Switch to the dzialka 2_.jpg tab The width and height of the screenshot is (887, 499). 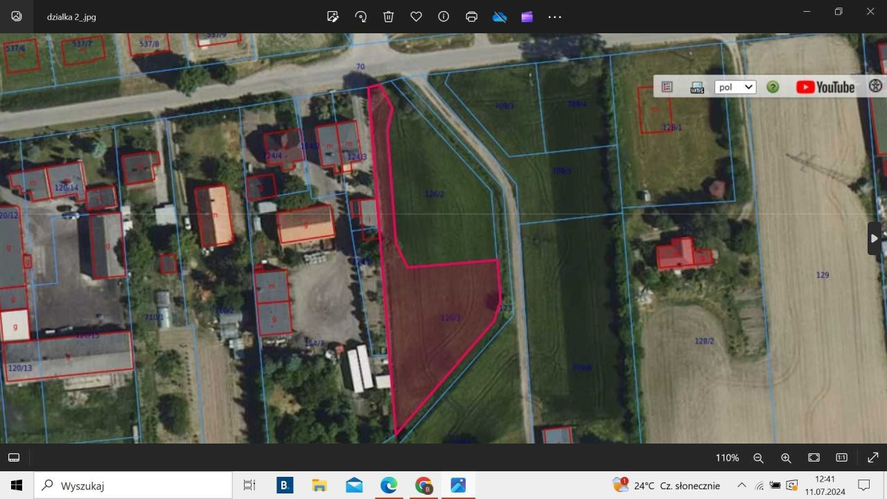click(x=71, y=16)
